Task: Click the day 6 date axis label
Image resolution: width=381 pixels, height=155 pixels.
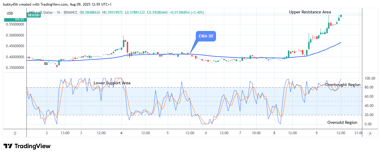Action: 206,133
